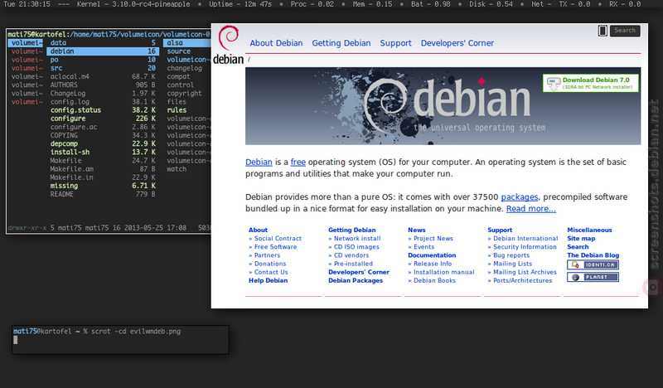The width and height of the screenshot is (663, 388).
Task: Open the Support navigation item
Action: coord(395,43)
